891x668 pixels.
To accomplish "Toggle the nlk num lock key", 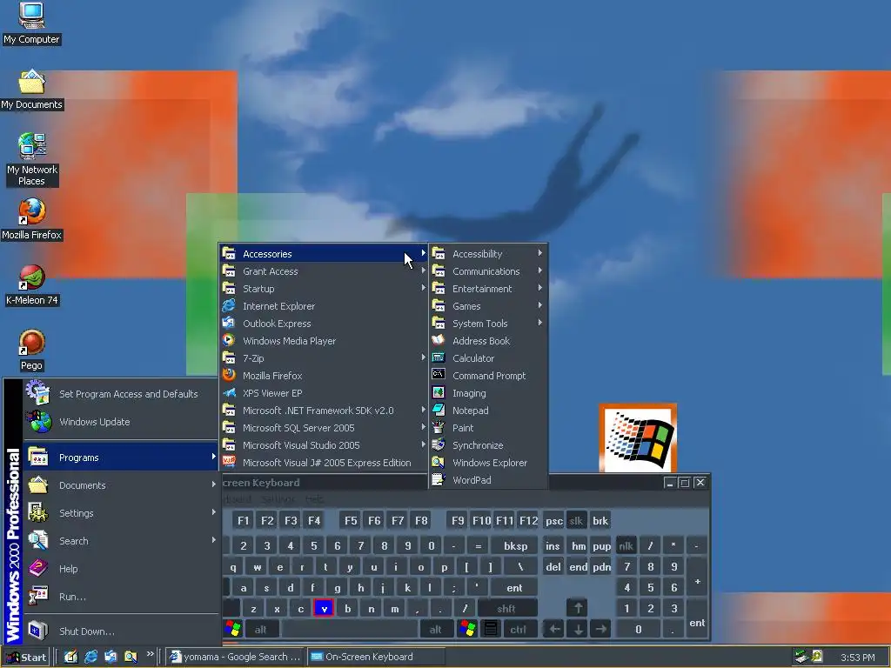I will (x=626, y=546).
